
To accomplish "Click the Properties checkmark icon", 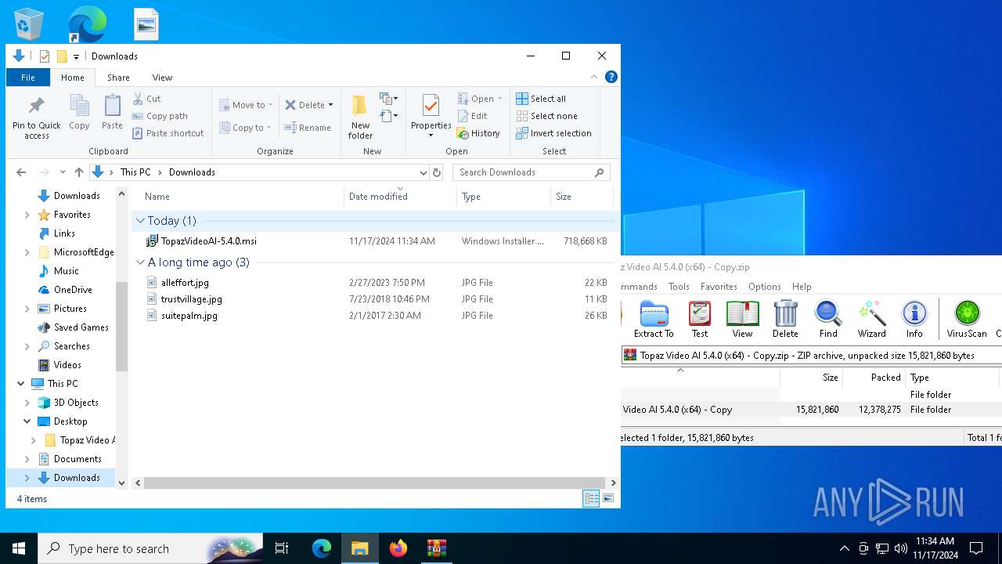I will (x=431, y=105).
